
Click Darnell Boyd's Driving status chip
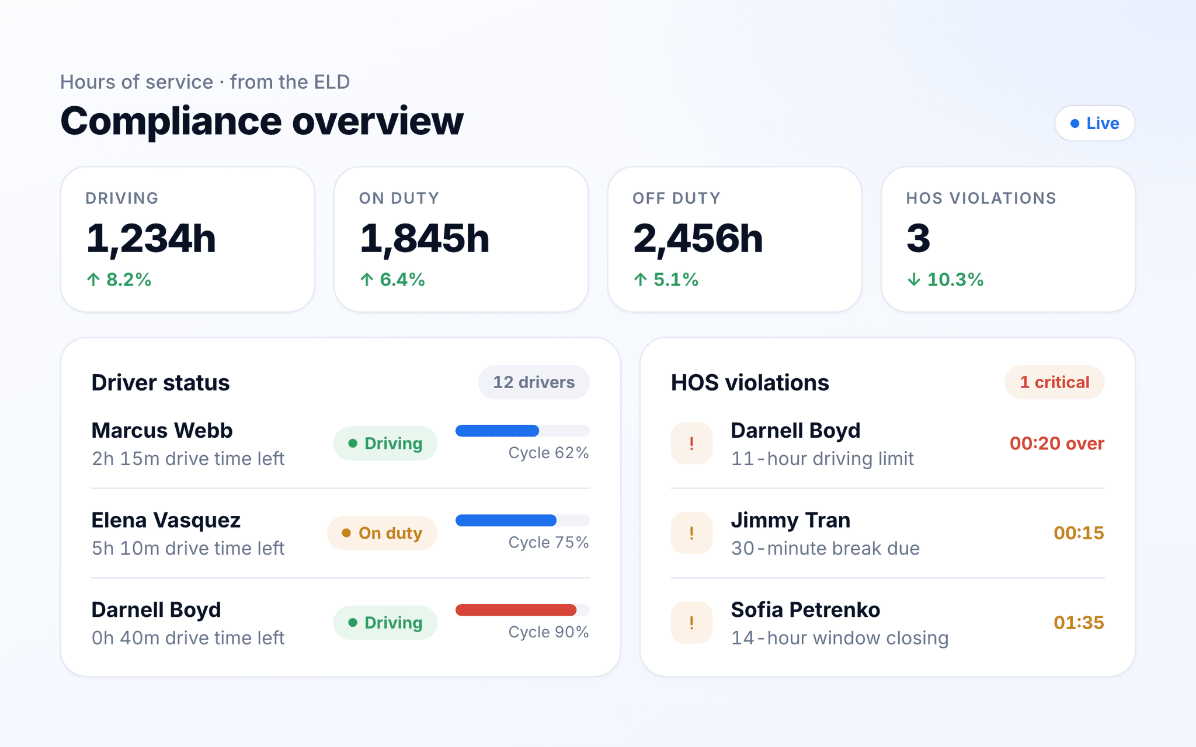click(x=385, y=623)
